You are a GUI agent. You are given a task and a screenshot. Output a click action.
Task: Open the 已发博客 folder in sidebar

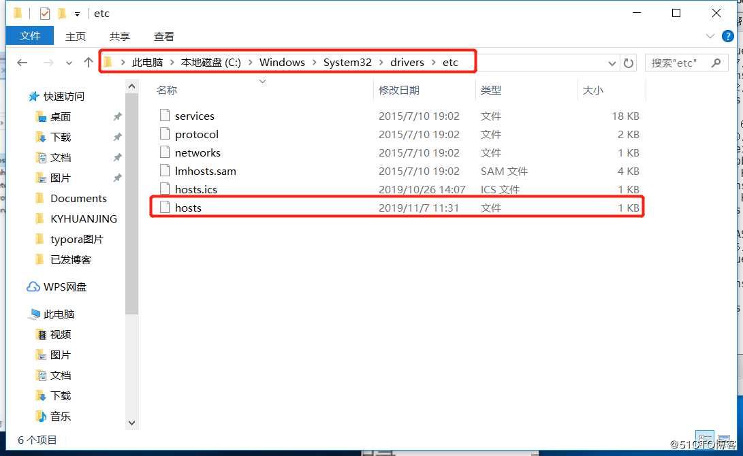tap(71, 259)
